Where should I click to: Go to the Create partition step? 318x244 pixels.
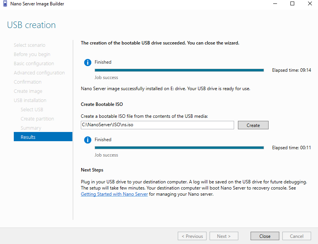[x=37, y=119]
